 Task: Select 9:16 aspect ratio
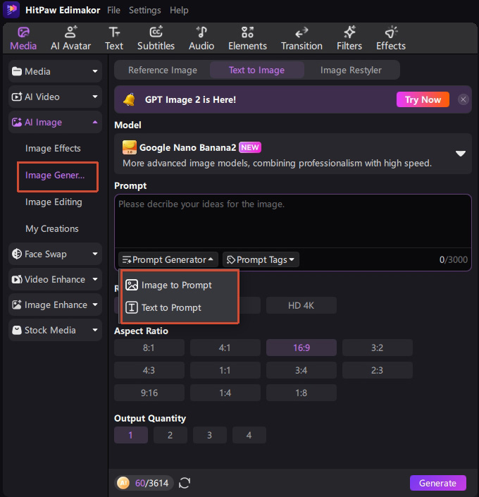click(149, 393)
